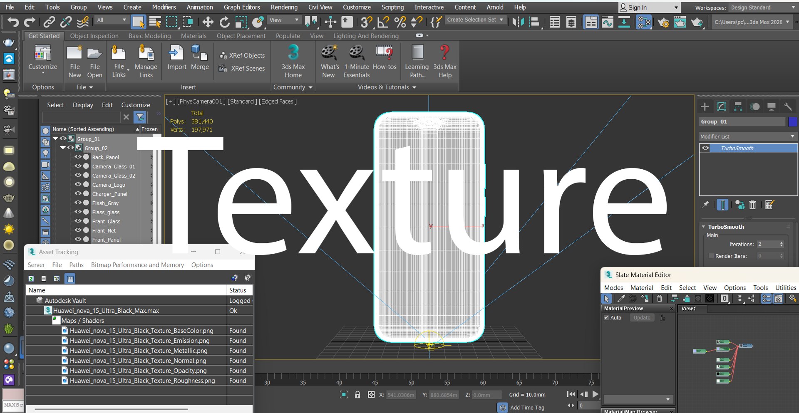Toggle the selection lock padlock icon
The height and width of the screenshot is (413, 799).
coord(357,395)
